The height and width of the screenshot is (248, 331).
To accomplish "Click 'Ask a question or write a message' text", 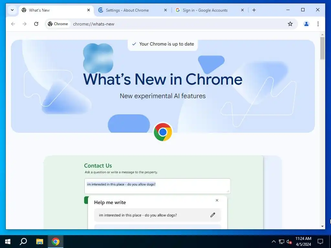I will tap(121, 172).
